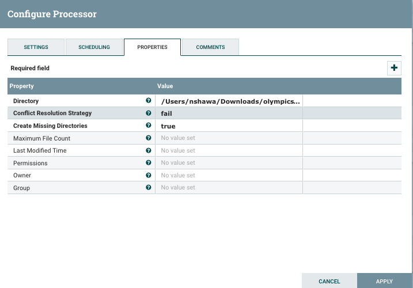This screenshot has width=413, height=288.
Task: Go to the Comments tab
Action: 210,47
